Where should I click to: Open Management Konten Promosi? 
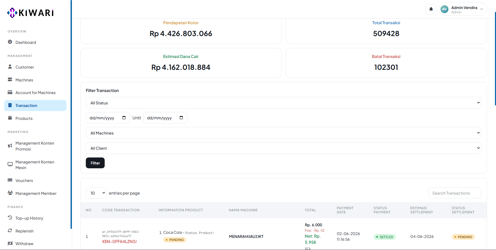[x=35, y=146]
